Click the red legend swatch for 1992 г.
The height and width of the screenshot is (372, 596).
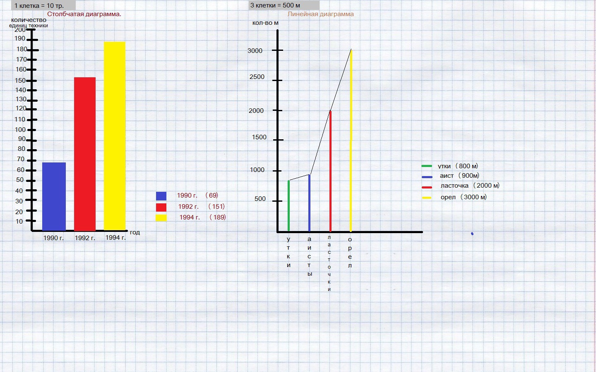click(x=161, y=207)
